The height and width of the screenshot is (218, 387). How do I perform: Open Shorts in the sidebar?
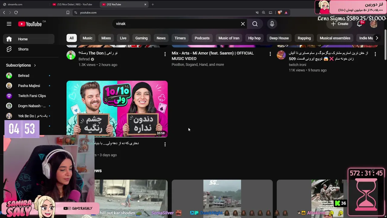coord(29,49)
